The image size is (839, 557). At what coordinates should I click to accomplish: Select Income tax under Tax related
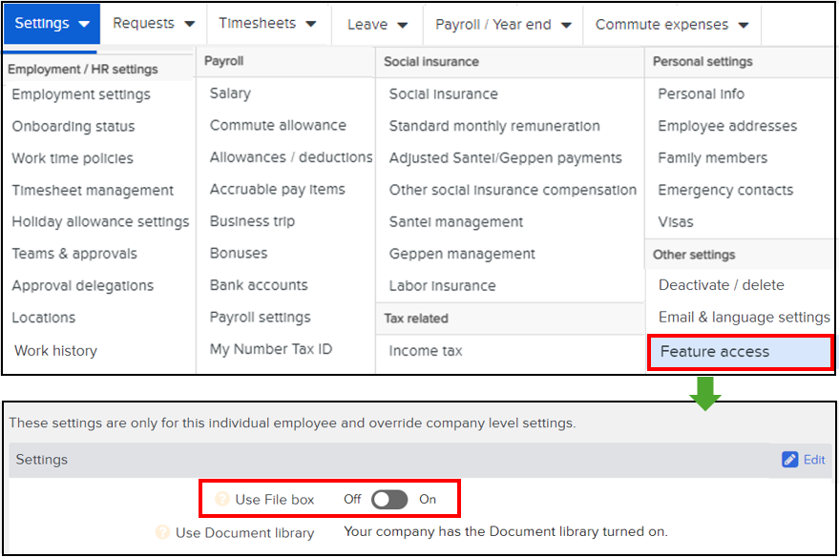[426, 351]
